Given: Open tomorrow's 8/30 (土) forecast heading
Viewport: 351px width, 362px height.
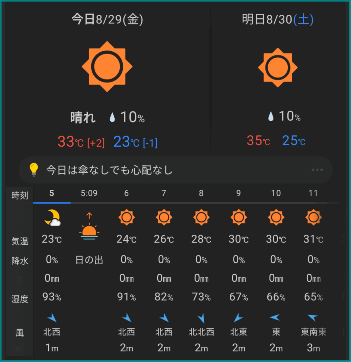Looking at the screenshot, I should coord(278,20).
